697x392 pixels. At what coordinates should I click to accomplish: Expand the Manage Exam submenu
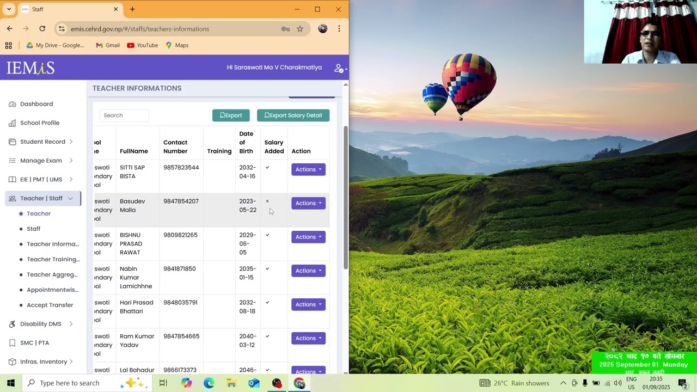(71, 161)
